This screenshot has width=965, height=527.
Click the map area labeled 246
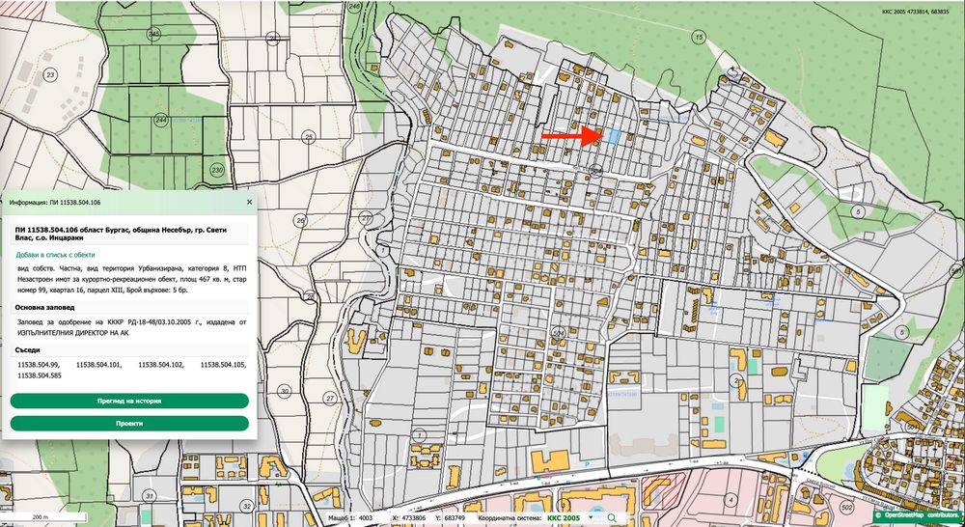pyautogui.click(x=354, y=6)
